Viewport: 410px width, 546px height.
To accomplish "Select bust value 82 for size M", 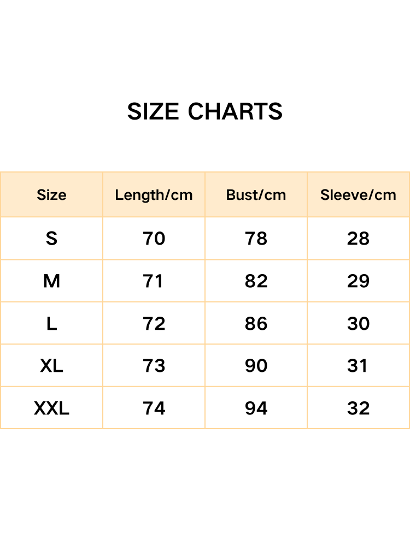I will click(256, 281).
